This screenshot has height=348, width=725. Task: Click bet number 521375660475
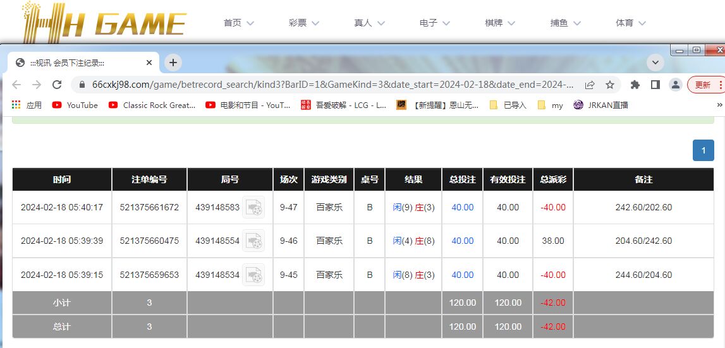[149, 241]
